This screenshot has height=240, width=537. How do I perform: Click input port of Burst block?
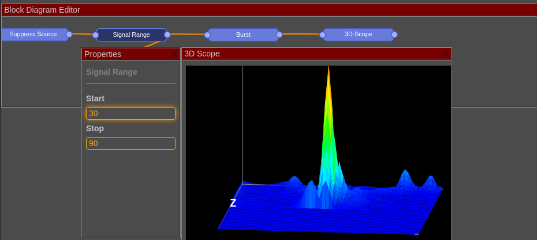(207, 35)
